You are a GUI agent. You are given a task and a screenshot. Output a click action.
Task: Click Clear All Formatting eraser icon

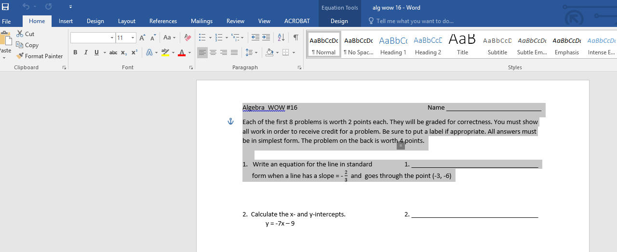[x=188, y=38]
